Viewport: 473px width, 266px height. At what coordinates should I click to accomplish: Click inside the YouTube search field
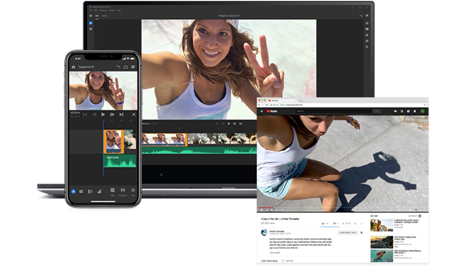(x=333, y=111)
